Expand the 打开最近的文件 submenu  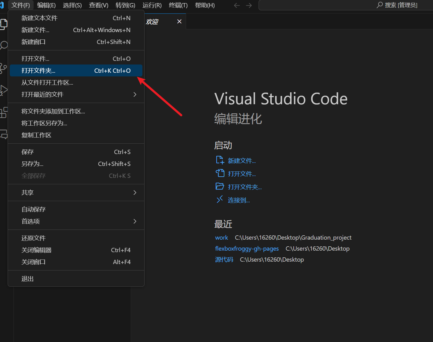pos(76,94)
